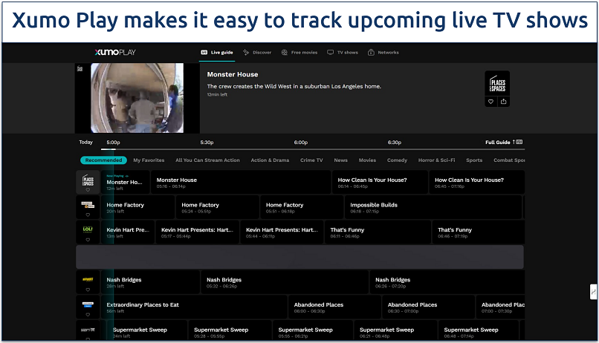Click the Places & Spaces channel icon in guide
599x343 pixels.
88,180
